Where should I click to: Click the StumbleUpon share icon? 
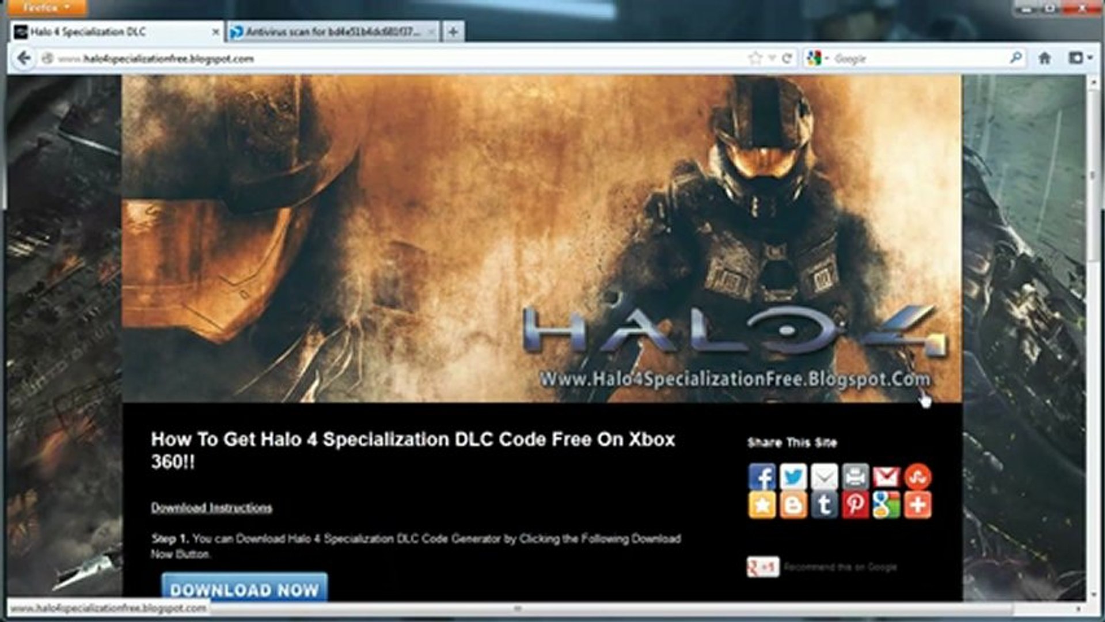[x=917, y=477]
